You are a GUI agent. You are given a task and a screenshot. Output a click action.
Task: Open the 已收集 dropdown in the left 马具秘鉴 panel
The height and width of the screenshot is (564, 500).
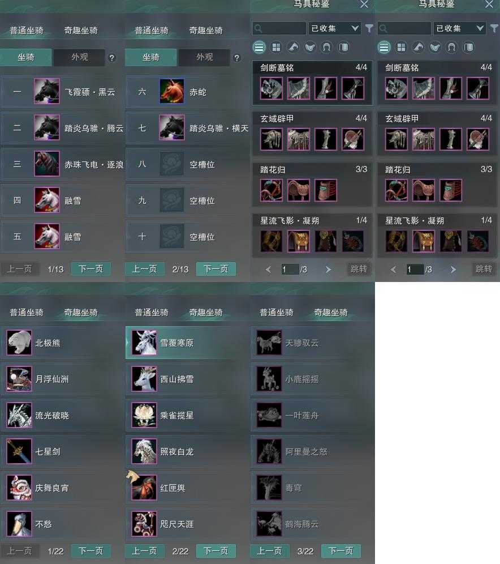click(x=334, y=28)
